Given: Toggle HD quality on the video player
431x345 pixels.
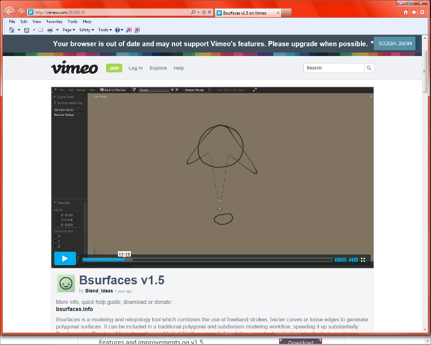Looking at the screenshot, I should [353, 260].
